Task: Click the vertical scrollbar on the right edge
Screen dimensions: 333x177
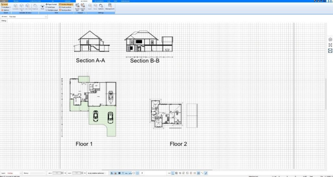Action: pos(326,93)
